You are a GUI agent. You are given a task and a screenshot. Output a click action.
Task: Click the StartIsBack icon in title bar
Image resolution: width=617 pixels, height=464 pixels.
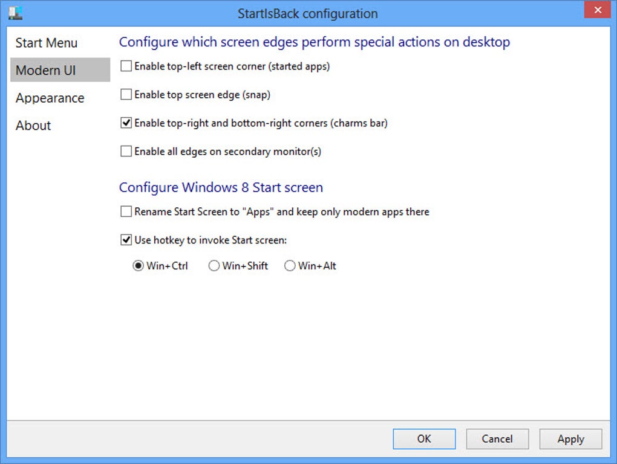pos(15,13)
